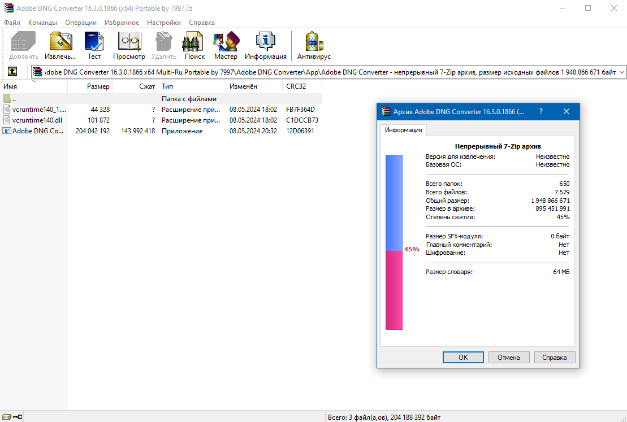Close the archive information dialog
This screenshot has height=422, width=627.
pyautogui.click(x=566, y=111)
